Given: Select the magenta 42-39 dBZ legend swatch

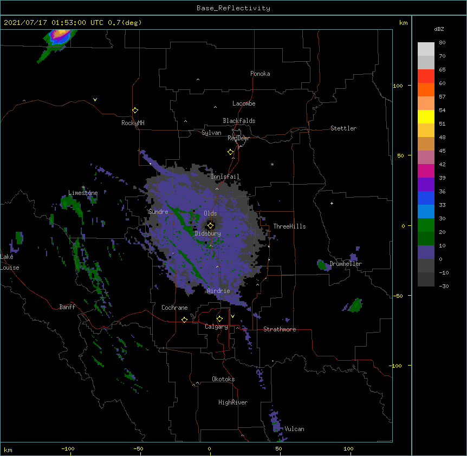Looking at the screenshot, I should 426,171.
